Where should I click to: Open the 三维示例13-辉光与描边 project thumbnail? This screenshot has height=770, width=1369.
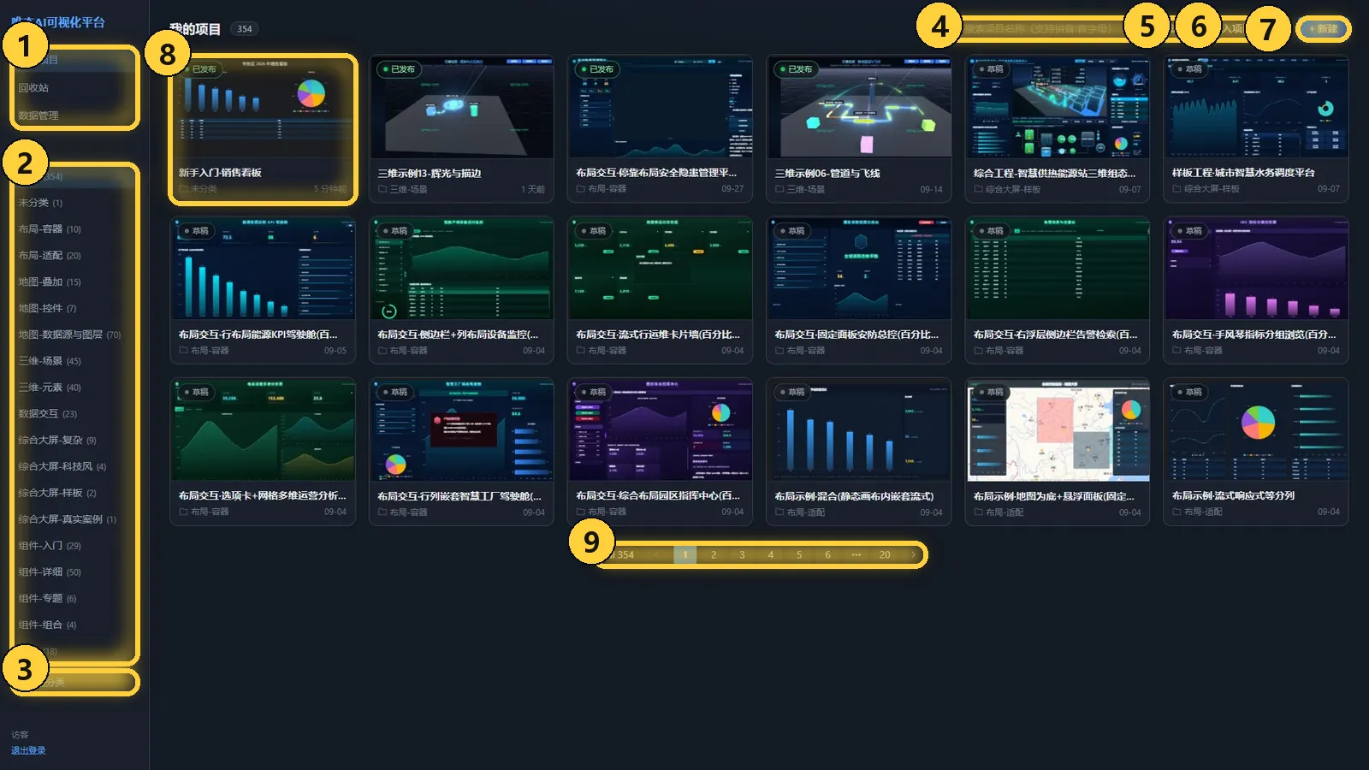(x=461, y=108)
